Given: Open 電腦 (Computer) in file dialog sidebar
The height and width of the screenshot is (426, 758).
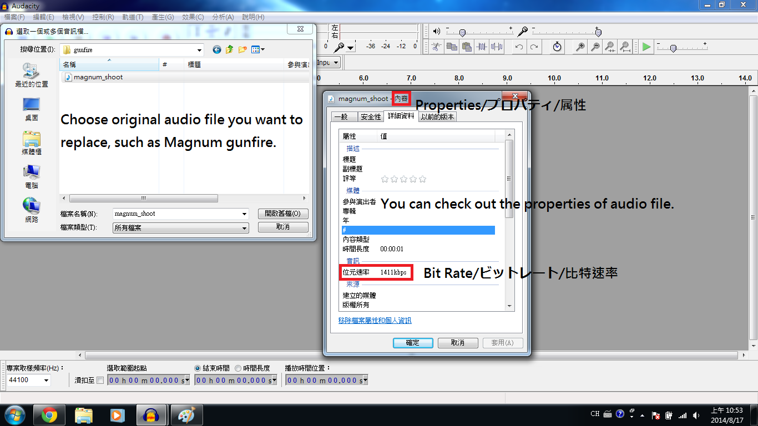Looking at the screenshot, I should (x=31, y=177).
